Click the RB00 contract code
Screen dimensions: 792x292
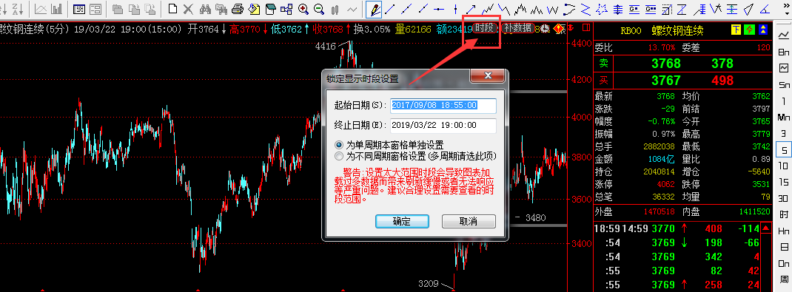(631, 31)
